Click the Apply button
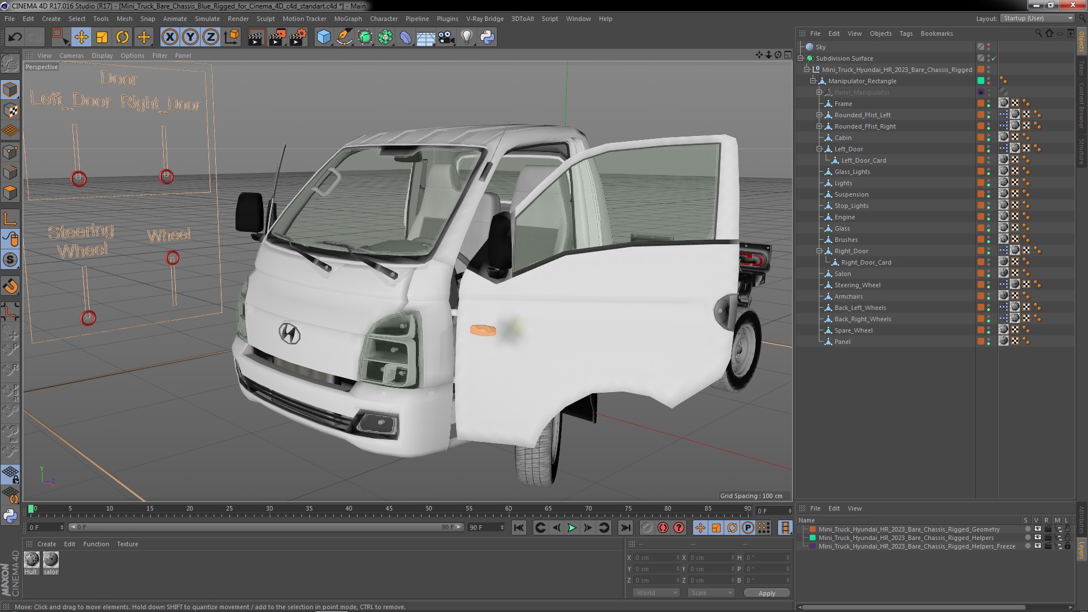The width and height of the screenshot is (1088, 612). pyautogui.click(x=767, y=593)
